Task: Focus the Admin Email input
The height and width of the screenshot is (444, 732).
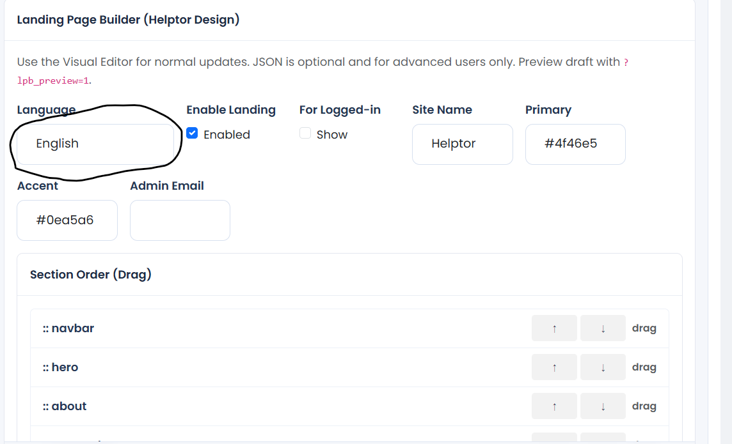Action: 180,220
